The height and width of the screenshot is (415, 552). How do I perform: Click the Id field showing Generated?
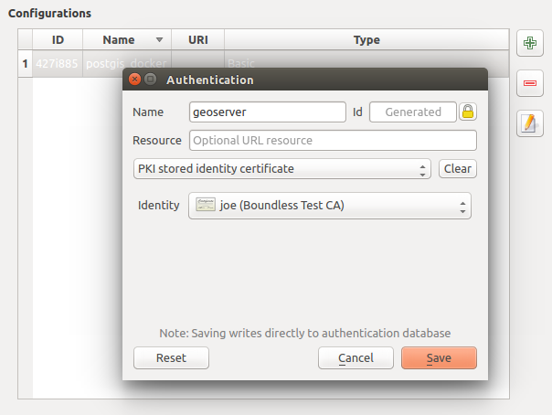click(x=412, y=112)
